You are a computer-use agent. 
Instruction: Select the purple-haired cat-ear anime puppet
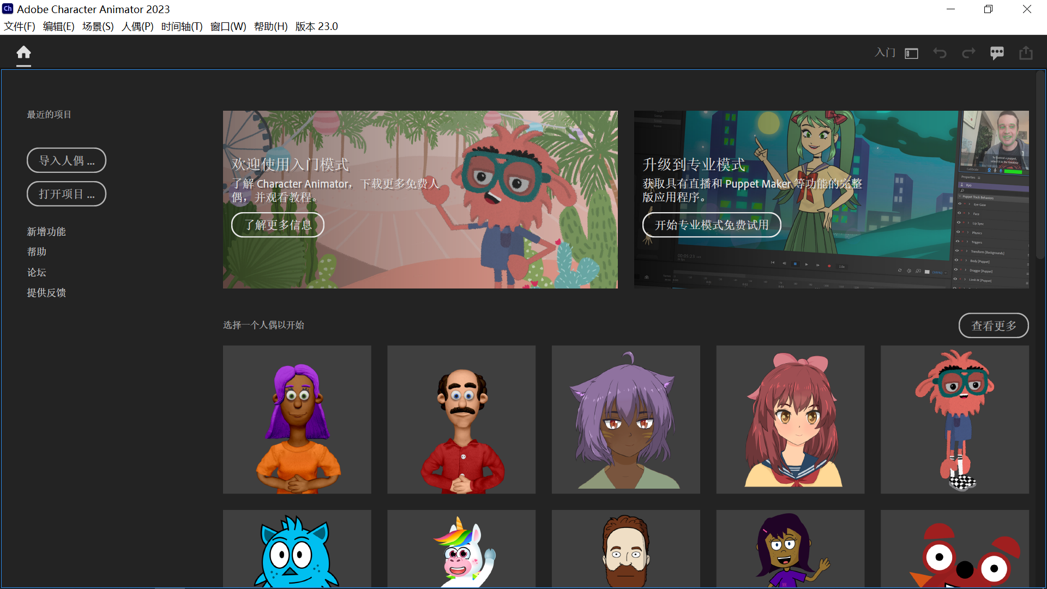[x=626, y=419]
